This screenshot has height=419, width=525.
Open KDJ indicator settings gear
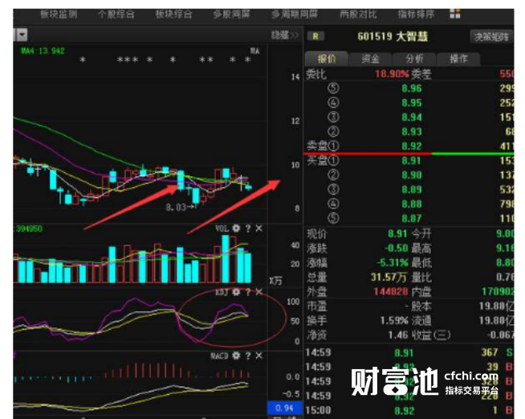tap(236, 292)
